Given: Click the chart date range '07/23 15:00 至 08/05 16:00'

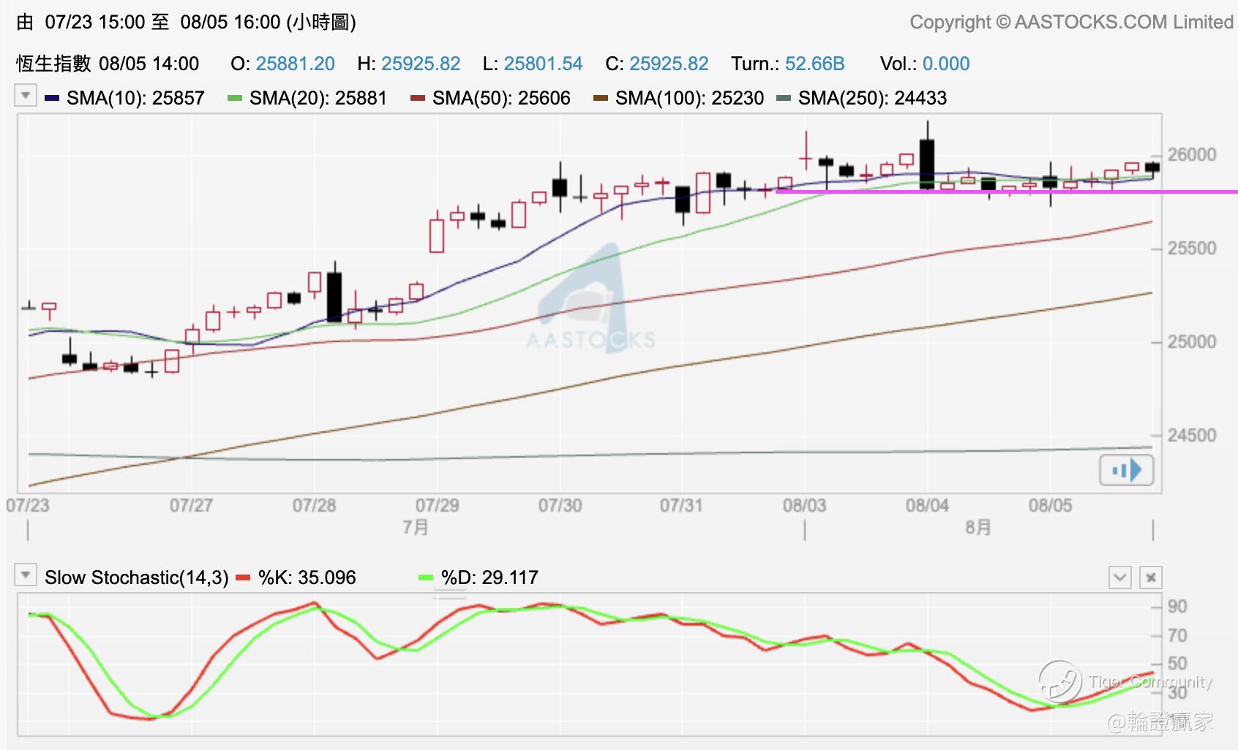Looking at the screenshot, I should tap(162, 22).
